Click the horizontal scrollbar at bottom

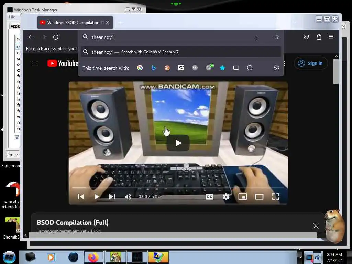(x=173, y=235)
